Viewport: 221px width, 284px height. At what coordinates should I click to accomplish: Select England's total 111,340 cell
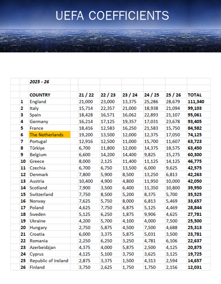point(199,101)
